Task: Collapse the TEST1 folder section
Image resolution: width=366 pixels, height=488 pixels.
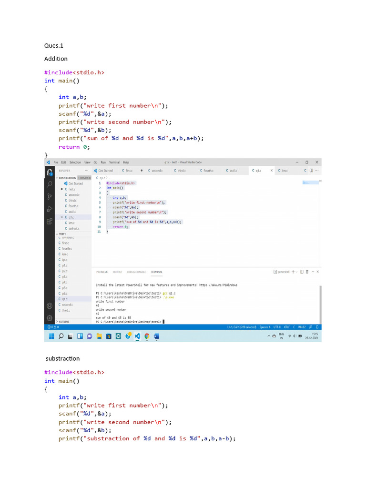Action: pyautogui.click(x=57, y=234)
